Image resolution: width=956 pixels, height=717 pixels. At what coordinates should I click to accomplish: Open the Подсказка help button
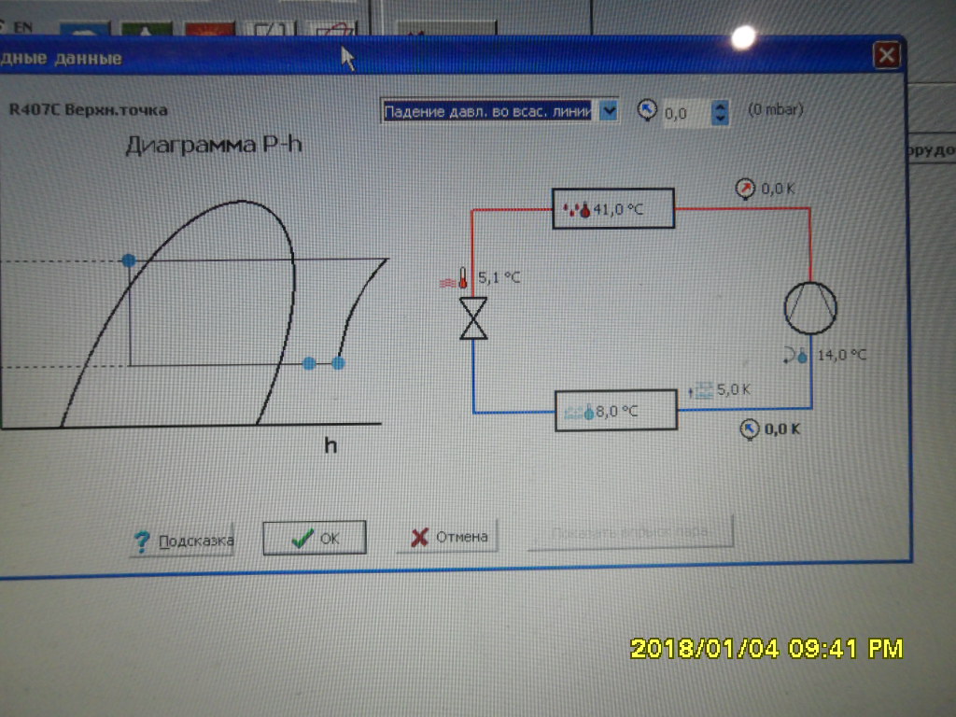(x=183, y=539)
